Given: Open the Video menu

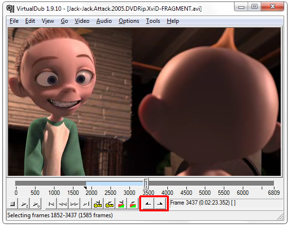Looking at the screenshot, I should (x=82, y=21).
